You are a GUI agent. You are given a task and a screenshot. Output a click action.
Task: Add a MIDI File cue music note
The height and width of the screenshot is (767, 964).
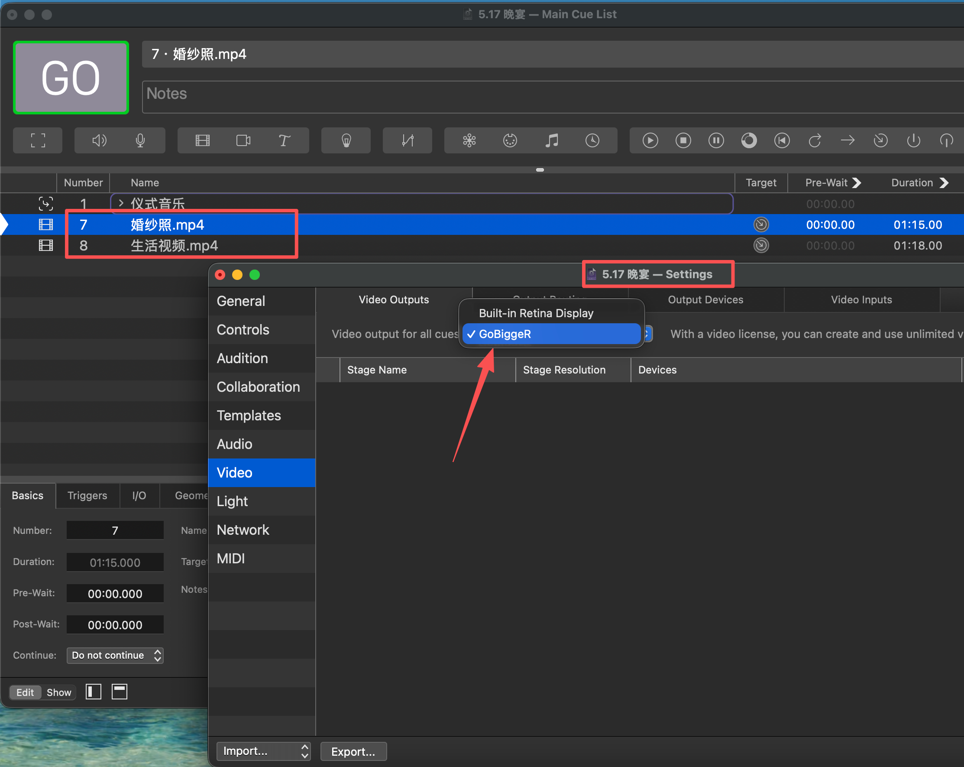[551, 140]
